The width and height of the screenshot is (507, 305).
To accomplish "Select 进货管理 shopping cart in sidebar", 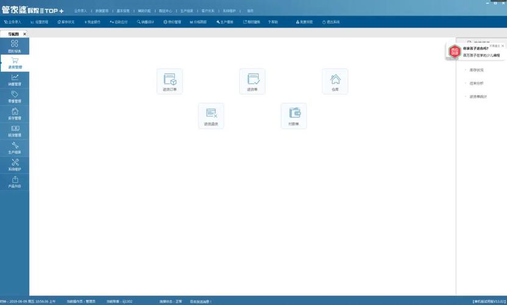I will point(15,63).
